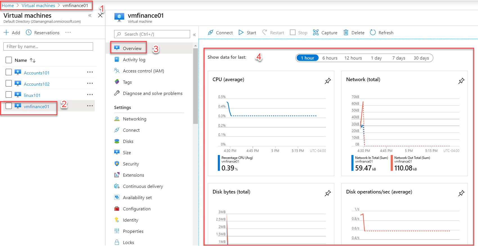Check the linux101 checkbox

point(9,95)
